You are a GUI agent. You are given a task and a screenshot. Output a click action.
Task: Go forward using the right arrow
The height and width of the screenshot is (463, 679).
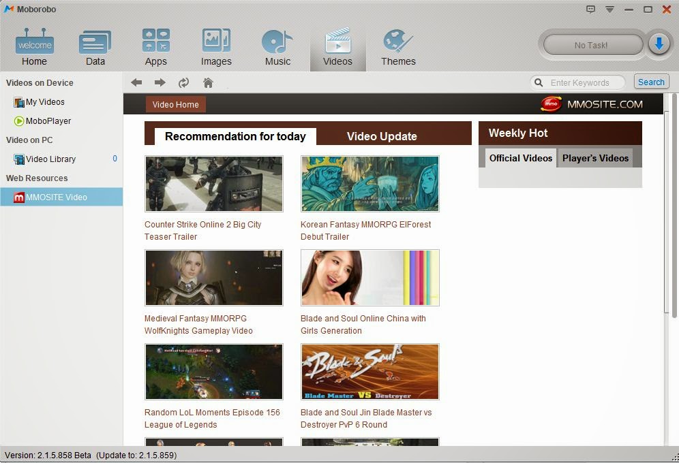point(160,82)
